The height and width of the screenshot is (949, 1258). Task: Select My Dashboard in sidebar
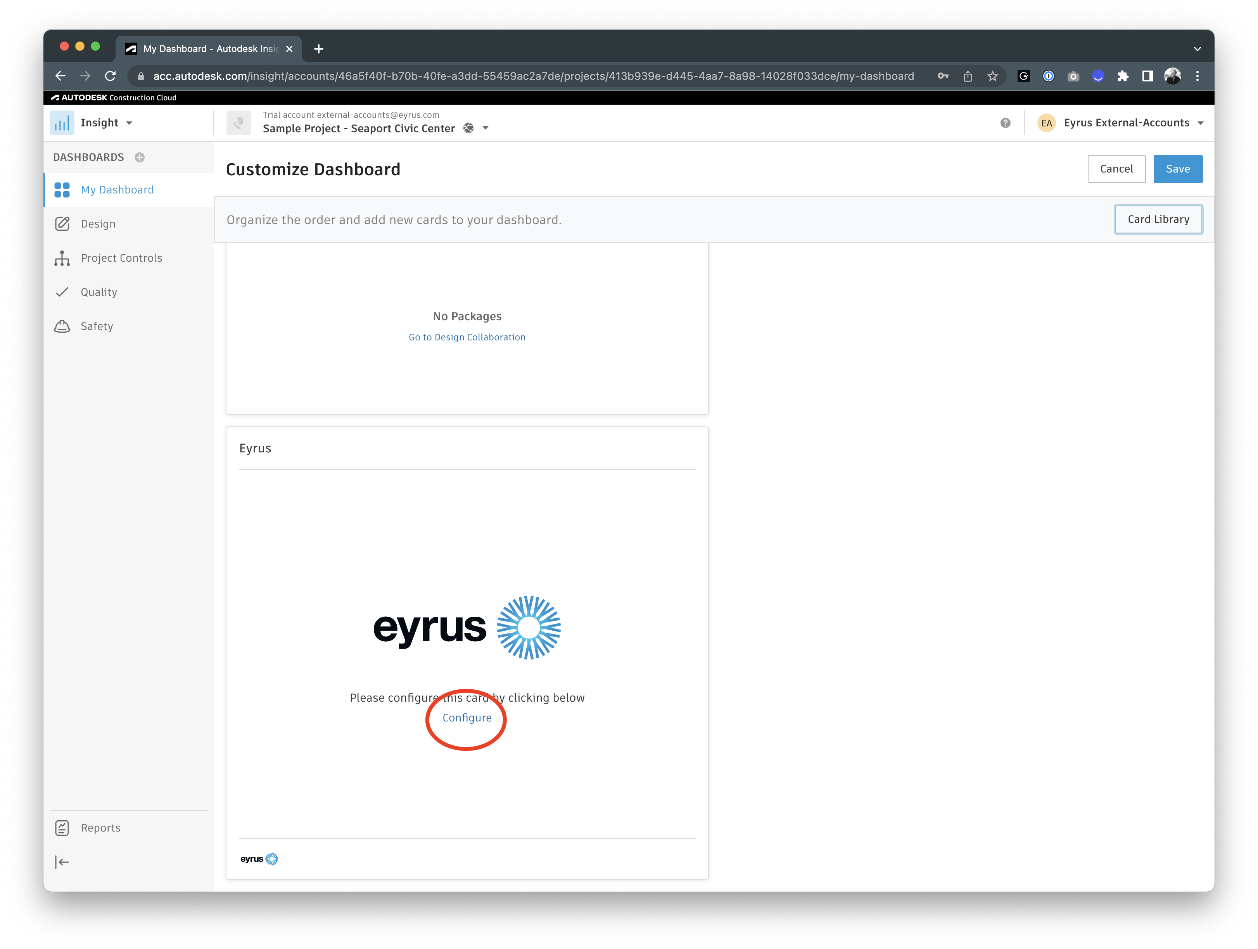click(128, 190)
